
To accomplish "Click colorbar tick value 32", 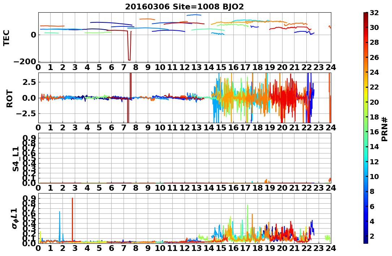I will [x=375, y=13].
